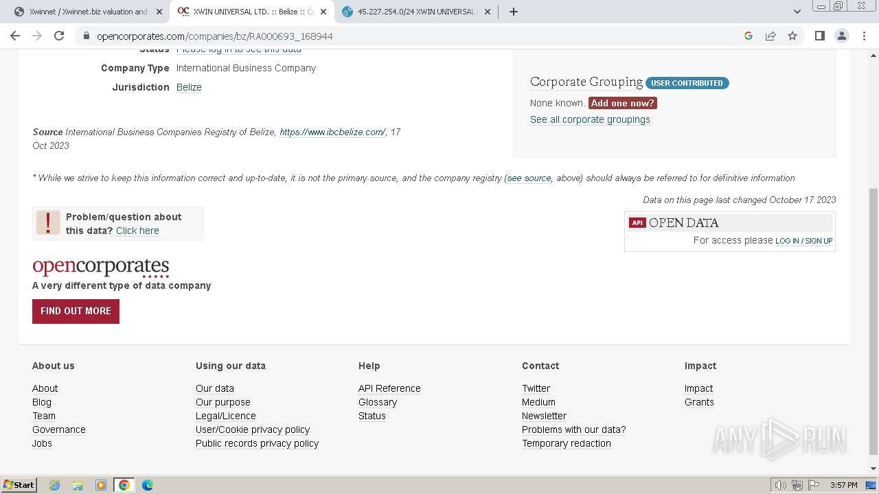The height and width of the screenshot is (494, 879).
Task: Follow the 'see source' link
Action: [x=529, y=178]
